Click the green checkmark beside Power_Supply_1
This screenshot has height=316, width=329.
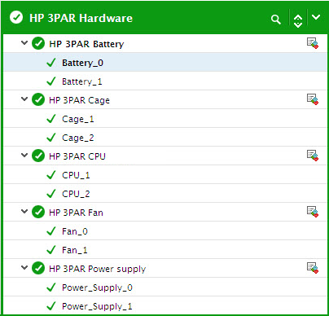pos(51,306)
